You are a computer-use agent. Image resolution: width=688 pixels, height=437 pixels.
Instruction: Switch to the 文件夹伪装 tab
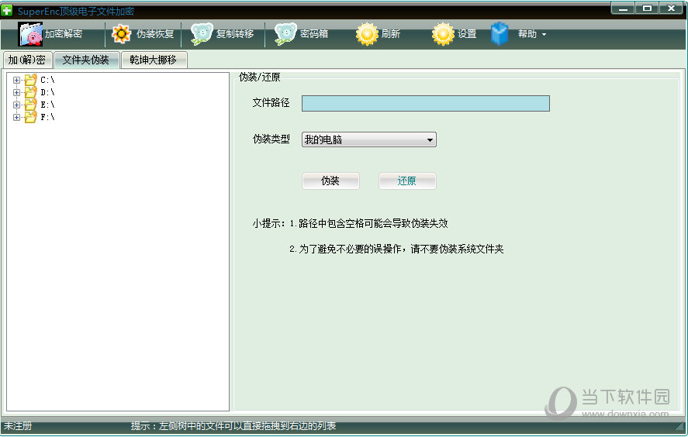point(86,60)
